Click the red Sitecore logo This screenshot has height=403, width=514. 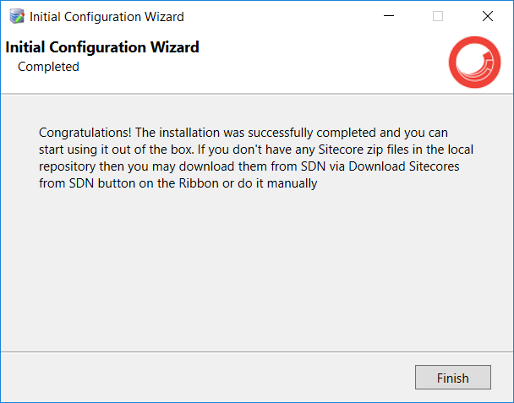click(474, 62)
